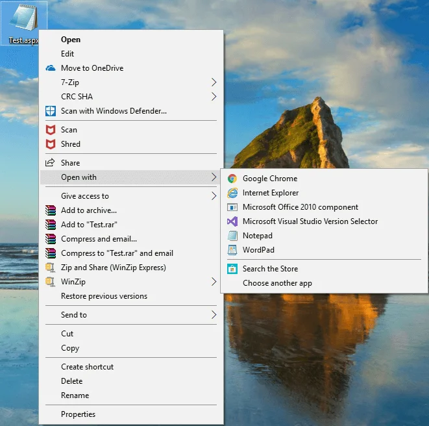Viewport: 429px width, 426px height.
Task: Expand the CRC SHA submenu arrow
Action: [214, 96]
